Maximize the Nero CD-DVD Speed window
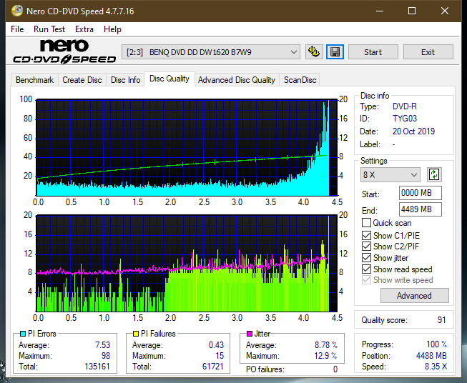The image size is (467, 383). (412, 11)
